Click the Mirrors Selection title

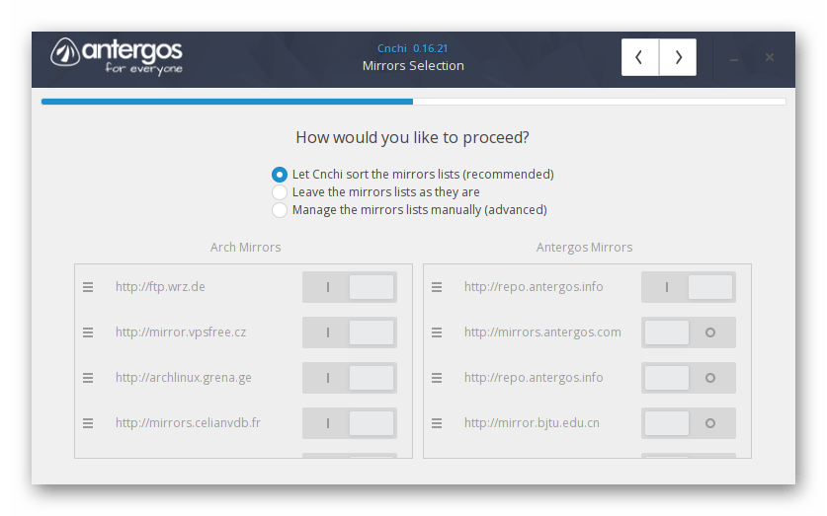pos(413,66)
